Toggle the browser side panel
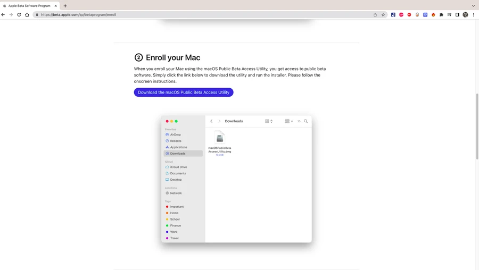The height and width of the screenshot is (270, 479). [x=457, y=15]
